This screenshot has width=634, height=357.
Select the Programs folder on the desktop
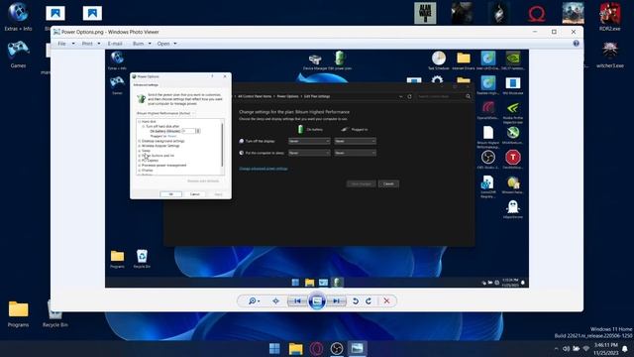point(18,313)
